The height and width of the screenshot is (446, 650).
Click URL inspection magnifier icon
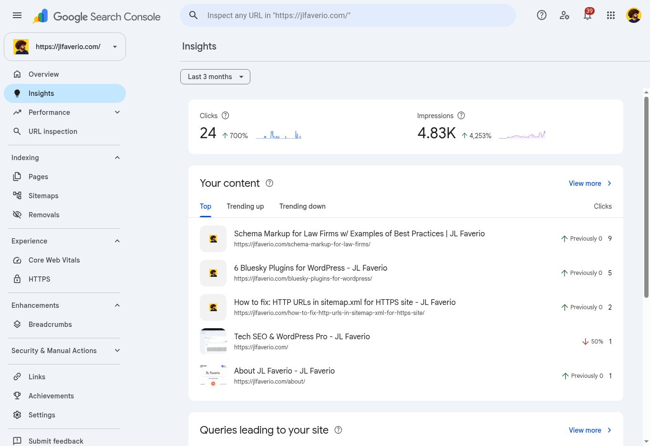pyautogui.click(x=17, y=132)
